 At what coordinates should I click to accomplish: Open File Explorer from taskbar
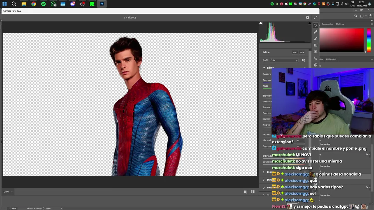click(24, 4)
